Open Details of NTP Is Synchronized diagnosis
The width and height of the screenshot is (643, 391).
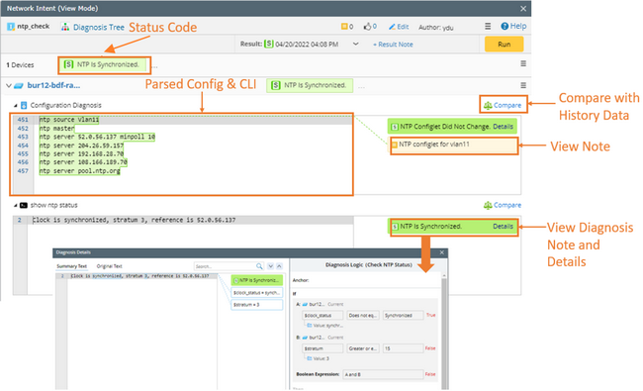503,227
